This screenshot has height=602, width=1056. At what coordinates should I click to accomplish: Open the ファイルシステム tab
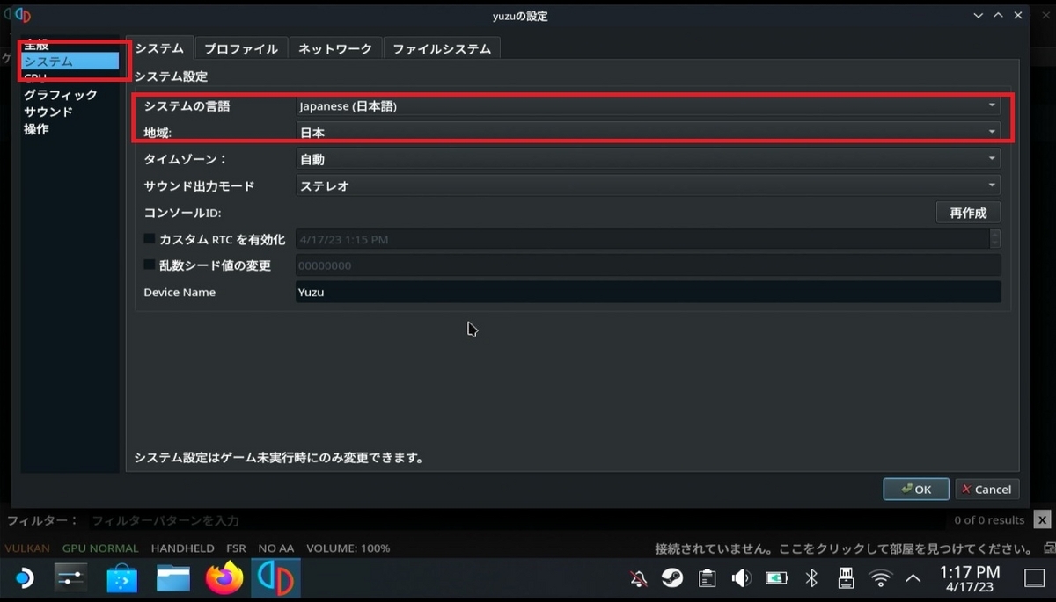pyautogui.click(x=442, y=49)
